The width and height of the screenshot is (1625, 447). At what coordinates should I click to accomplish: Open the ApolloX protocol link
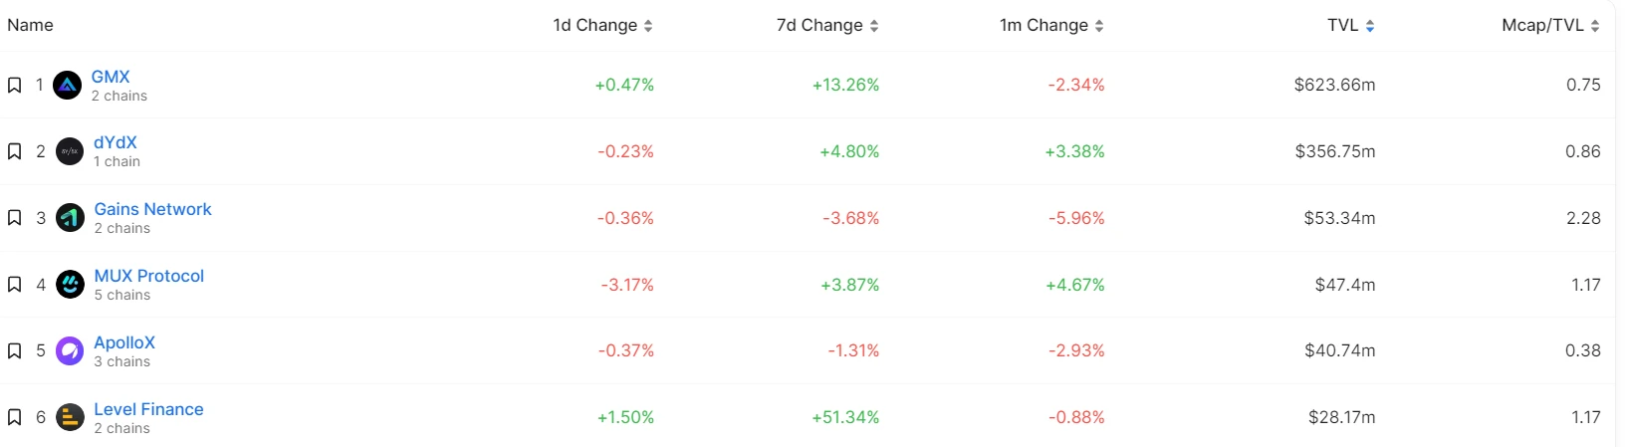124,342
